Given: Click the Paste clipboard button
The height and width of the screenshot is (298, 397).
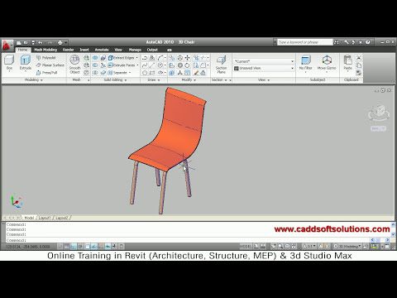Looking at the screenshot, I should (347, 63).
